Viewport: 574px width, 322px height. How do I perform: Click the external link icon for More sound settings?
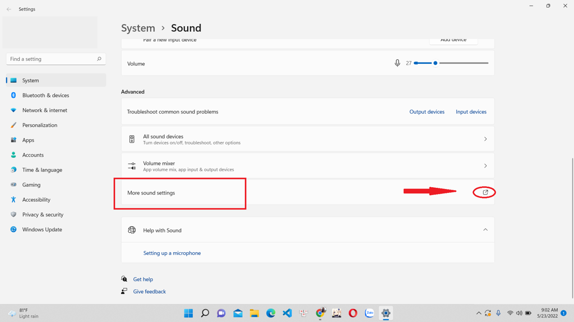click(485, 192)
